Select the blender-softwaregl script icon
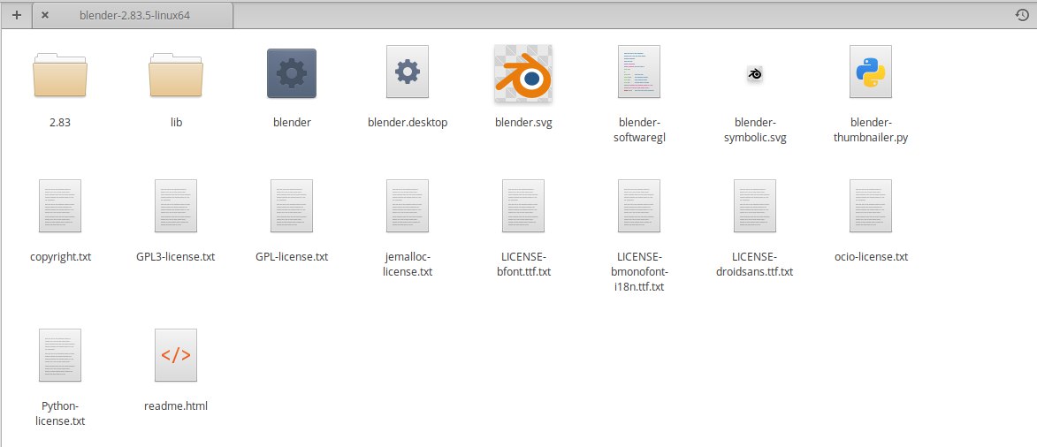The width and height of the screenshot is (1037, 447). click(x=639, y=72)
